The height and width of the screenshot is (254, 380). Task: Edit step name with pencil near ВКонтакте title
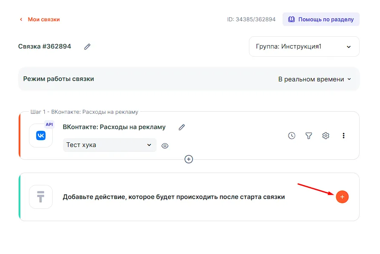[182, 127]
